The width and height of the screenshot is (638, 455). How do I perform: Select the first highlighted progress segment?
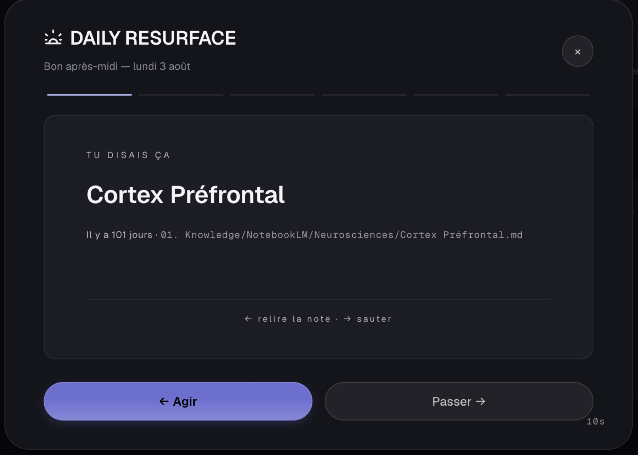click(x=89, y=95)
